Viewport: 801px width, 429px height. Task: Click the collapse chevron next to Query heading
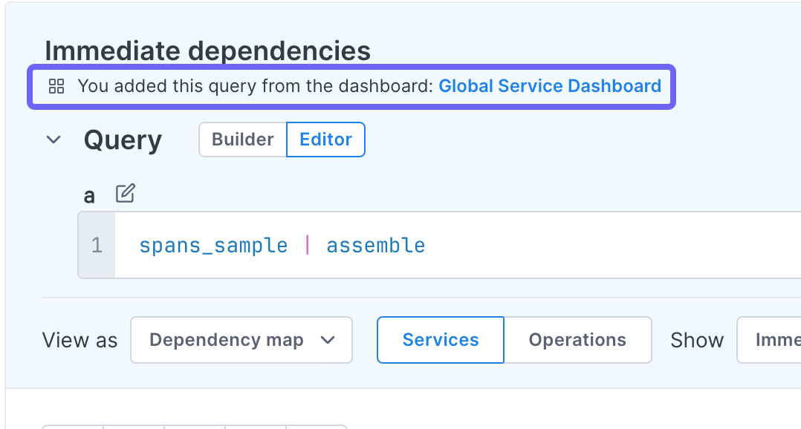[53, 140]
